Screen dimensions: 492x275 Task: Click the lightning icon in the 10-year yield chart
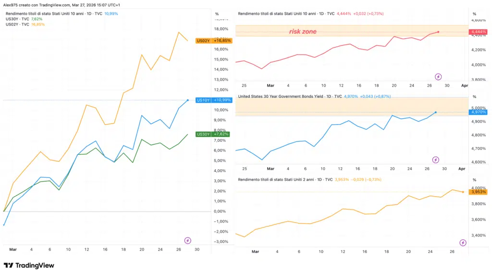pyautogui.click(x=438, y=76)
